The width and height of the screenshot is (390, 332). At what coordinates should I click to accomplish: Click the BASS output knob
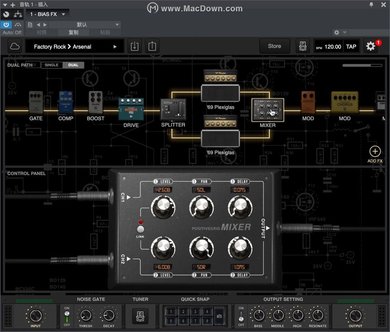[258, 316]
